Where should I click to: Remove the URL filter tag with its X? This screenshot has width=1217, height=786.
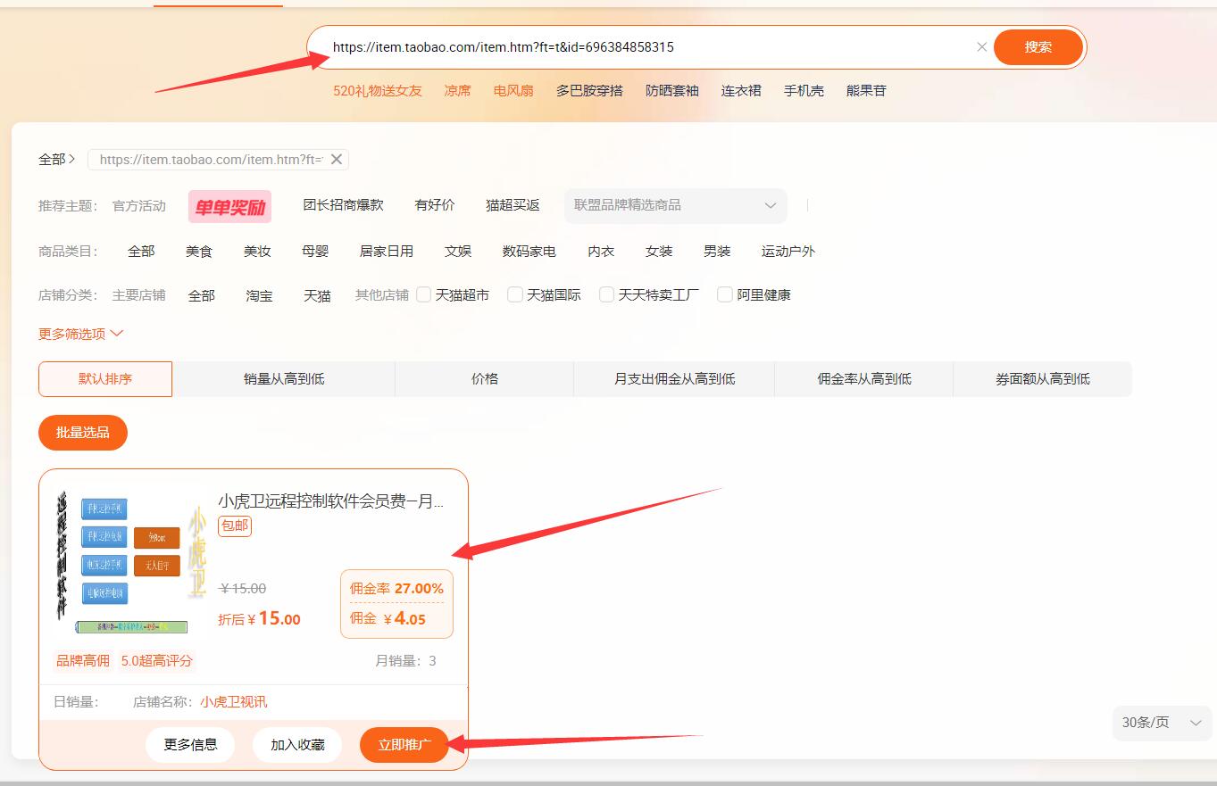(x=337, y=160)
